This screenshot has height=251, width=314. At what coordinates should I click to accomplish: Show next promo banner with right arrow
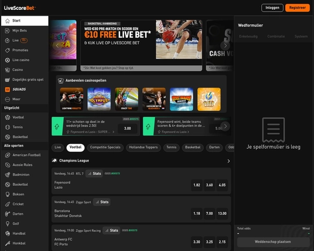click(x=225, y=46)
